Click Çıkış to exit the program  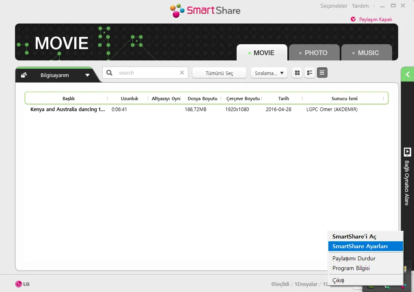click(x=366, y=280)
